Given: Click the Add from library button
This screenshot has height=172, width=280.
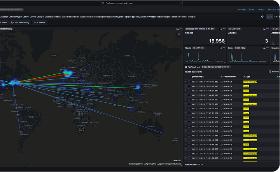Looking at the screenshot, I should point(20,23).
